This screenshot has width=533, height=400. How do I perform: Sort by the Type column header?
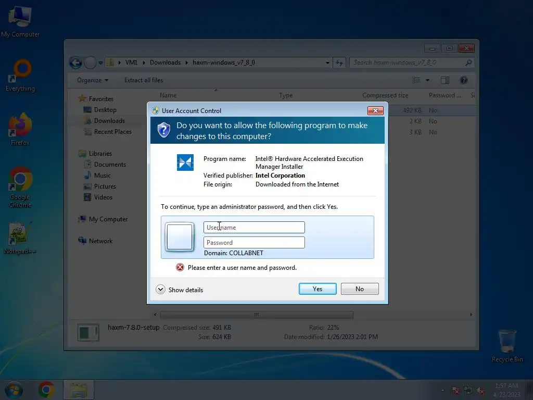286,95
